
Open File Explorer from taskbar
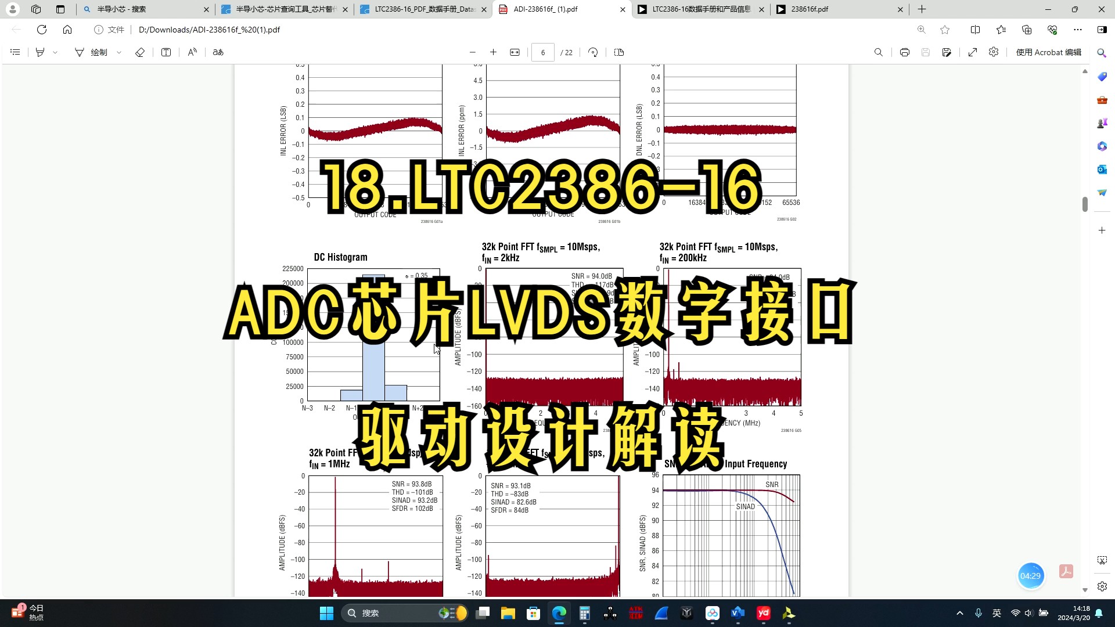(508, 613)
